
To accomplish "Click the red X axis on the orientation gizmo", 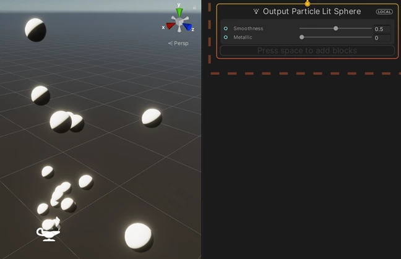I will [171, 25].
